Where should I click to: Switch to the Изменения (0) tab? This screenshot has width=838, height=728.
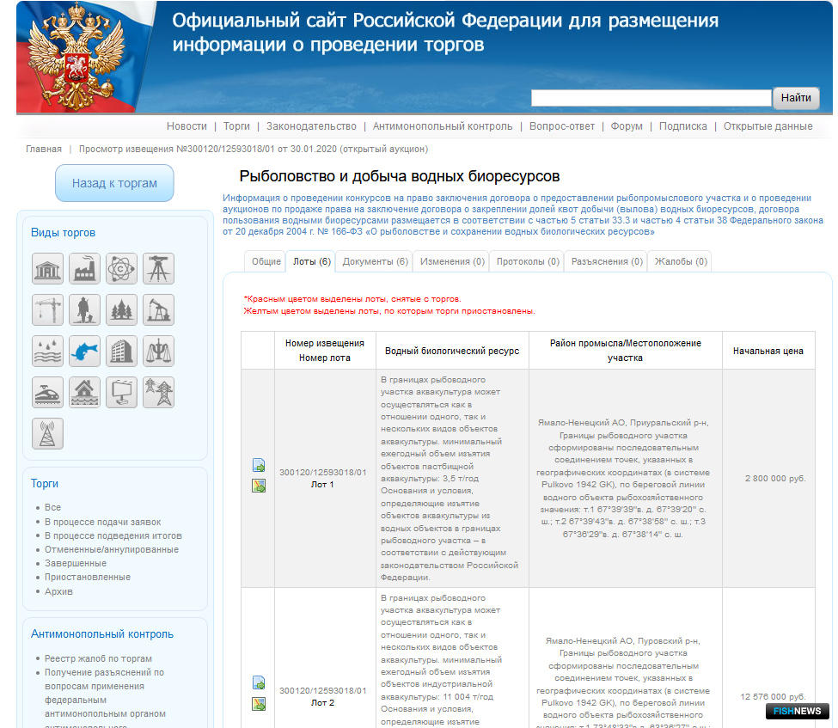tap(452, 261)
